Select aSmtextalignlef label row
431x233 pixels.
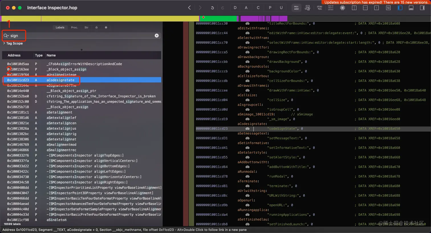[82, 118]
